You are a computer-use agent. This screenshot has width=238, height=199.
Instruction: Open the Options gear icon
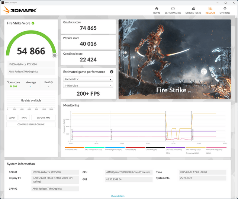225,8
